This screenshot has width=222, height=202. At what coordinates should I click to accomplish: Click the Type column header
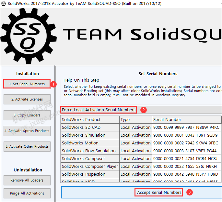point(136,120)
